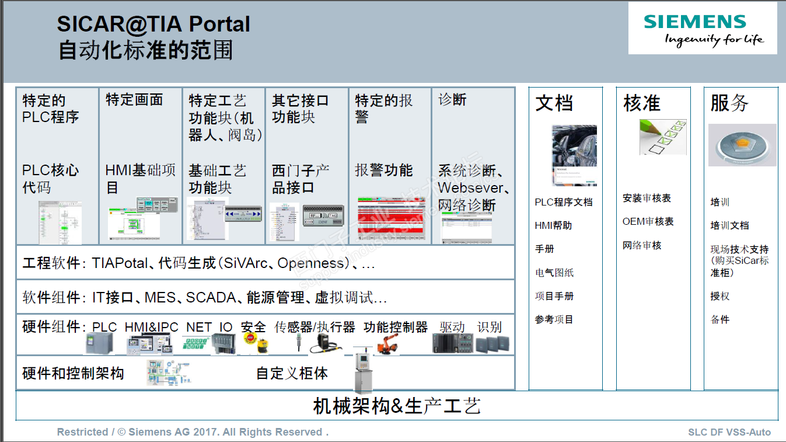Select the IO module image
This screenshot has height=442, width=786.
pyautogui.click(x=225, y=343)
